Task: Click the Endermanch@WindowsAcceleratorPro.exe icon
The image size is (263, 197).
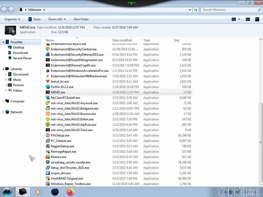Action: pyautogui.click(x=48, y=71)
